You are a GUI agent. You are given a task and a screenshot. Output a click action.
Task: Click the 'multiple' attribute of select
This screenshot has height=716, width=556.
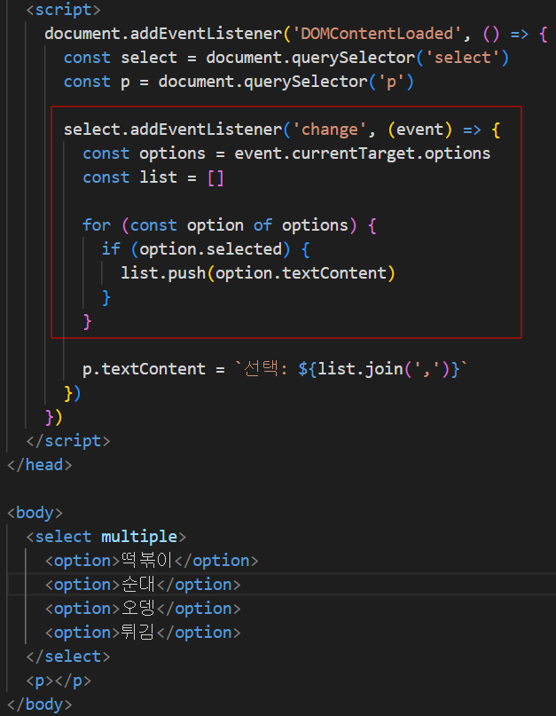click(x=139, y=537)
